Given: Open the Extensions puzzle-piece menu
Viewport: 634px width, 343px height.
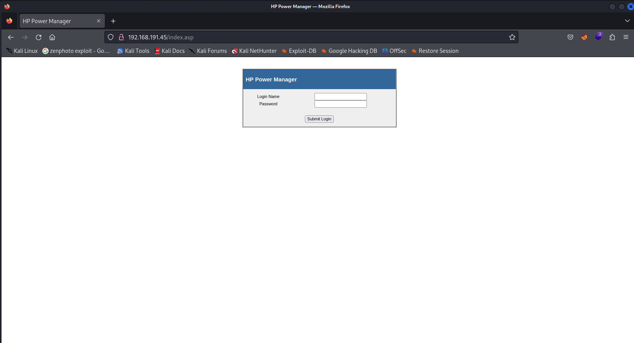Looking at the screenshot, I should [612, 37].
